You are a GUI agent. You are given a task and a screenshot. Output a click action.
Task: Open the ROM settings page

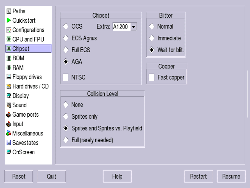click(29, 58)
